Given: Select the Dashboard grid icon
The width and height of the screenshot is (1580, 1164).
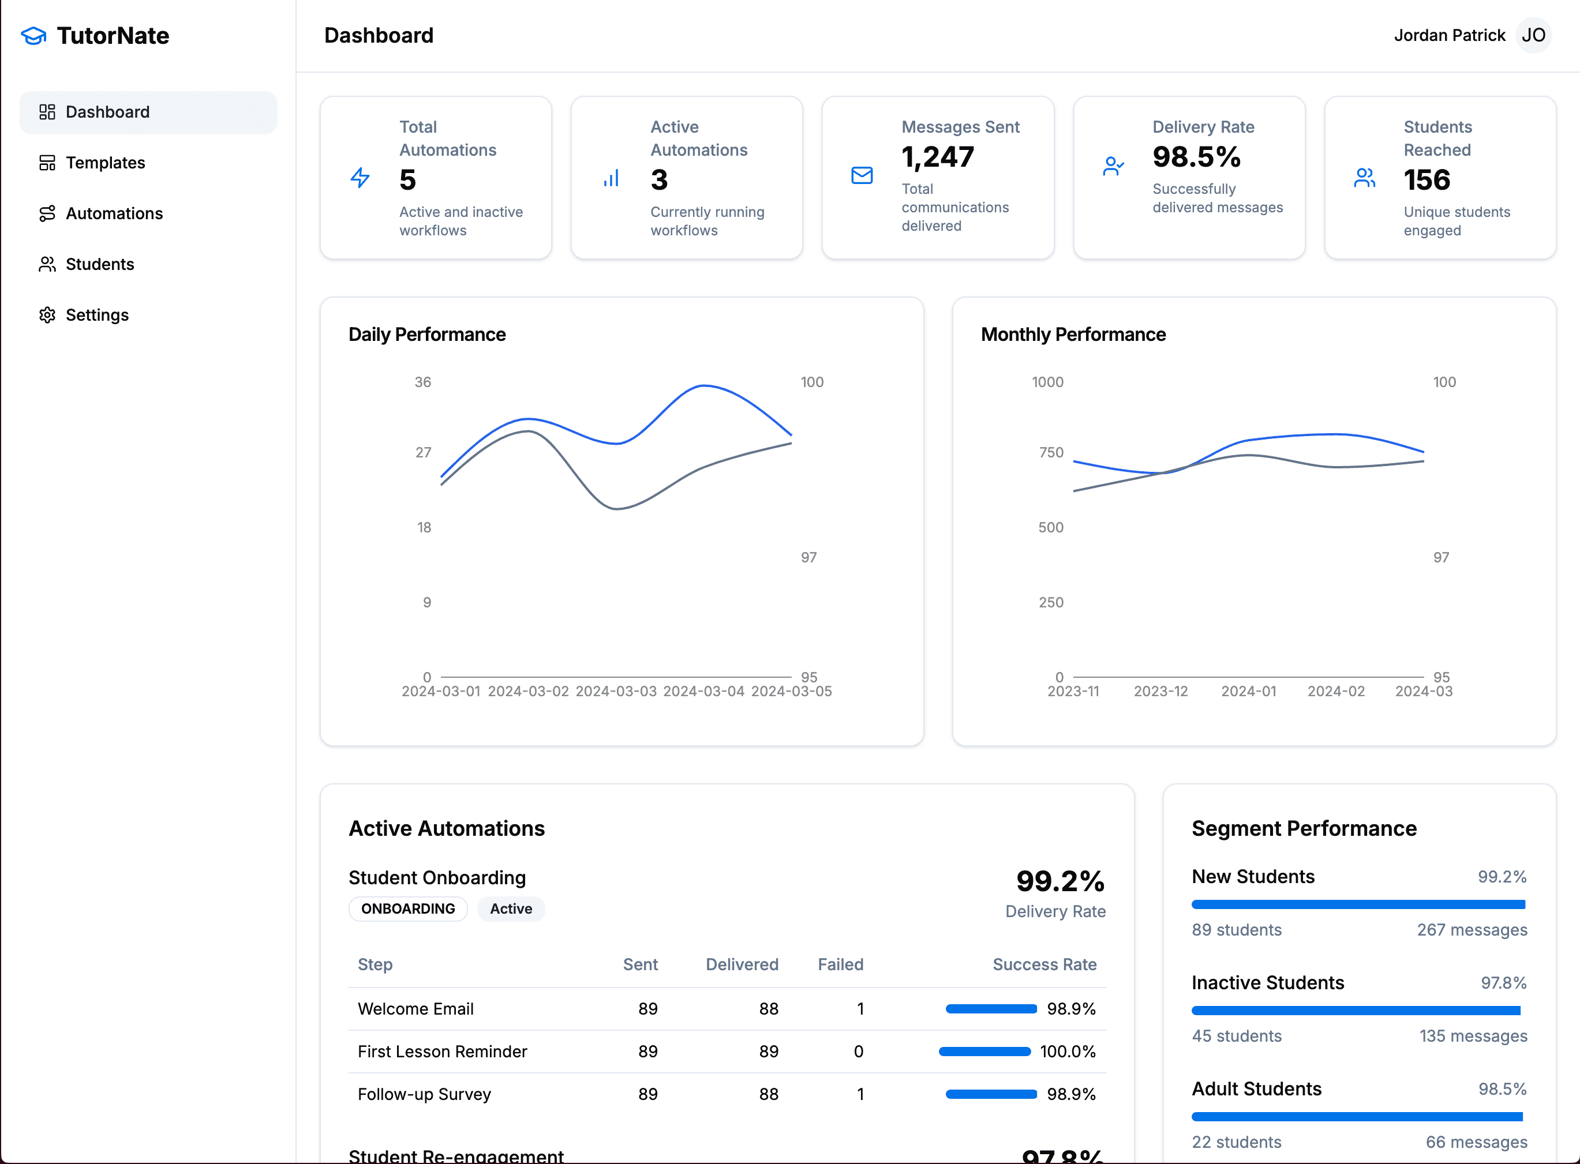Looking at the screenshot, I should [x=46, y=112].
